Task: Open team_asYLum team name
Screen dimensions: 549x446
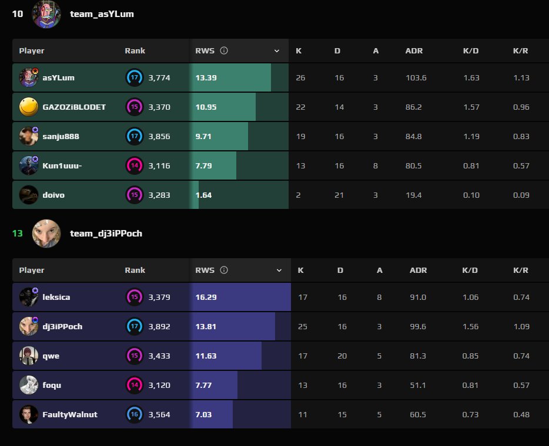Action: (102, 14)
